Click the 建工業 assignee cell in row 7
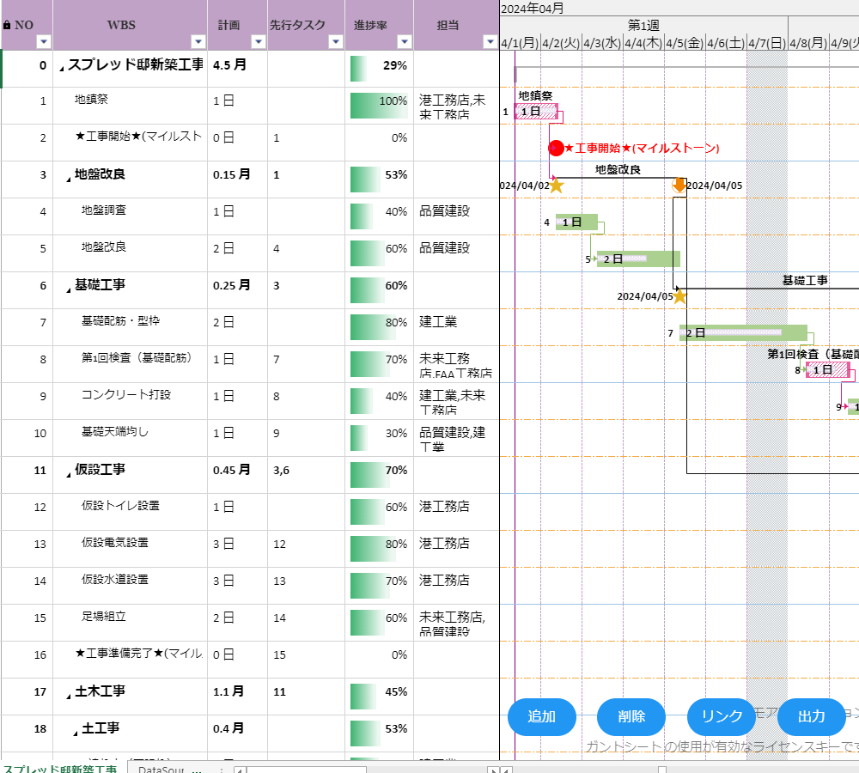The width and height of the screenshot is (859, 773). click(456, 327)
